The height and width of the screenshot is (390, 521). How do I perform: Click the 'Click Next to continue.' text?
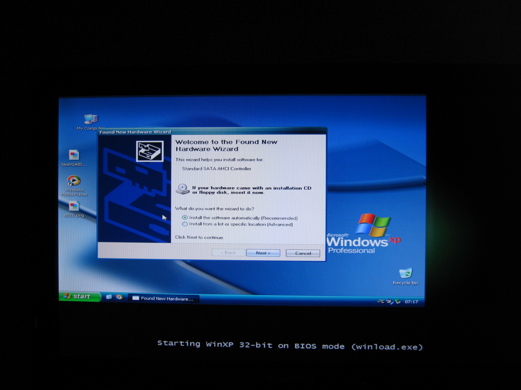pyautogui.click(x=199, y=237)
